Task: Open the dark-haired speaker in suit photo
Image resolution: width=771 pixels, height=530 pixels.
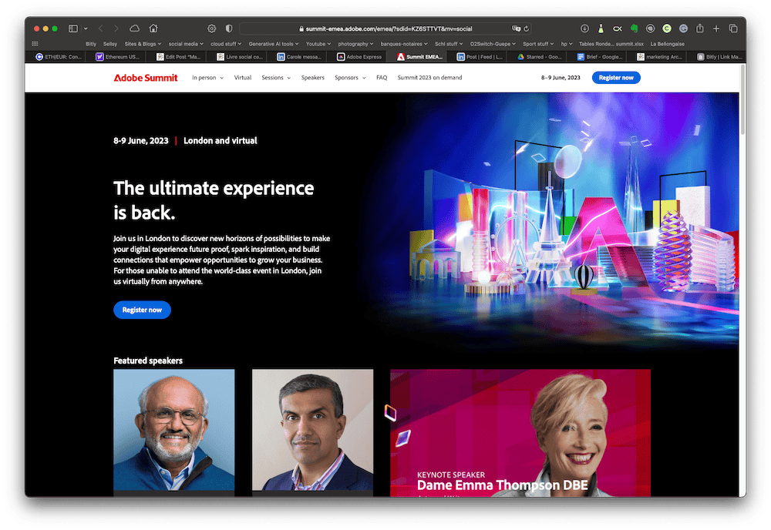Action: pos(313,431)
